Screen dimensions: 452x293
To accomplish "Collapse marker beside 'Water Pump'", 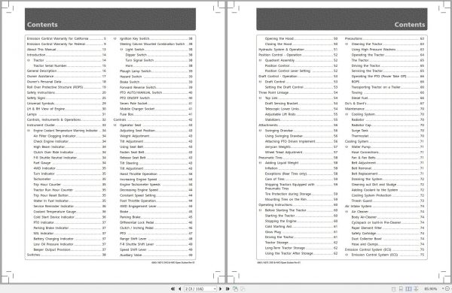I will (x=347, y=147).
